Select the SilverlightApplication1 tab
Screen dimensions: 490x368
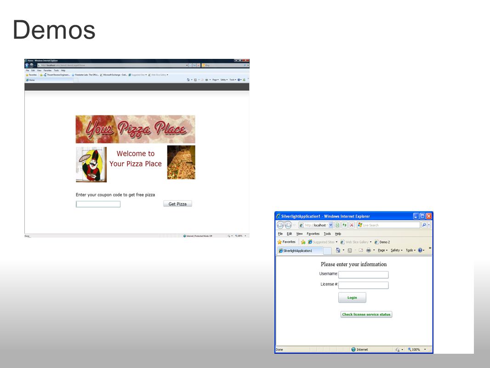click(x=300, y=250)
